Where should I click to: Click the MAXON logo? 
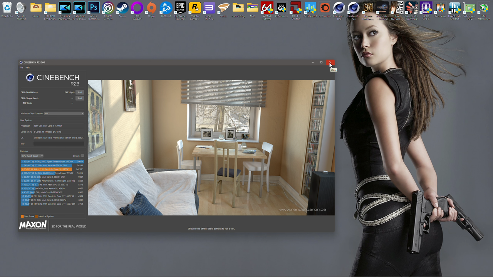coord(33,225)
